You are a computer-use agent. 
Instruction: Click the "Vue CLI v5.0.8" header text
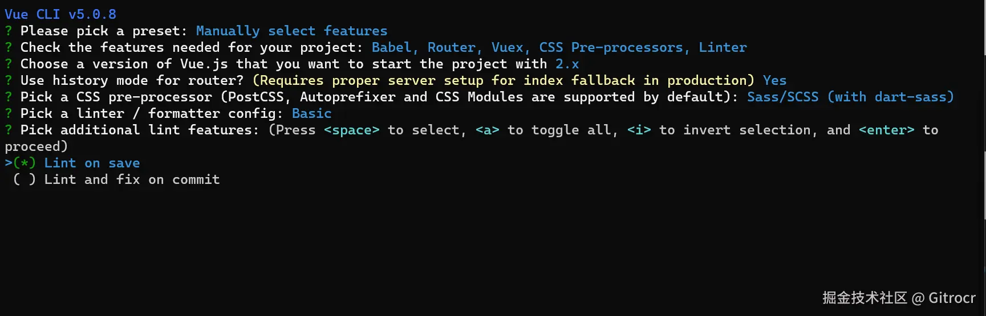(60, 14)
